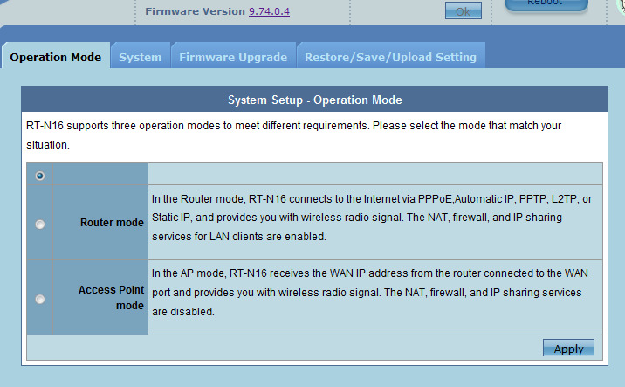The image size is (625, 387).
Task: Switch to the Operation Mode tab
Action: pyautogui.click(x=56, y=57)
